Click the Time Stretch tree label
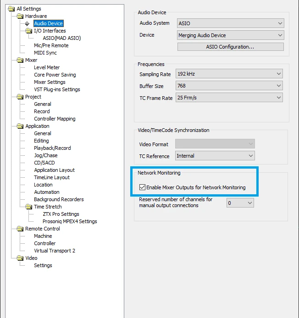Image resolution: width=299 pixels, height=318 pixels. click(48, 207)
